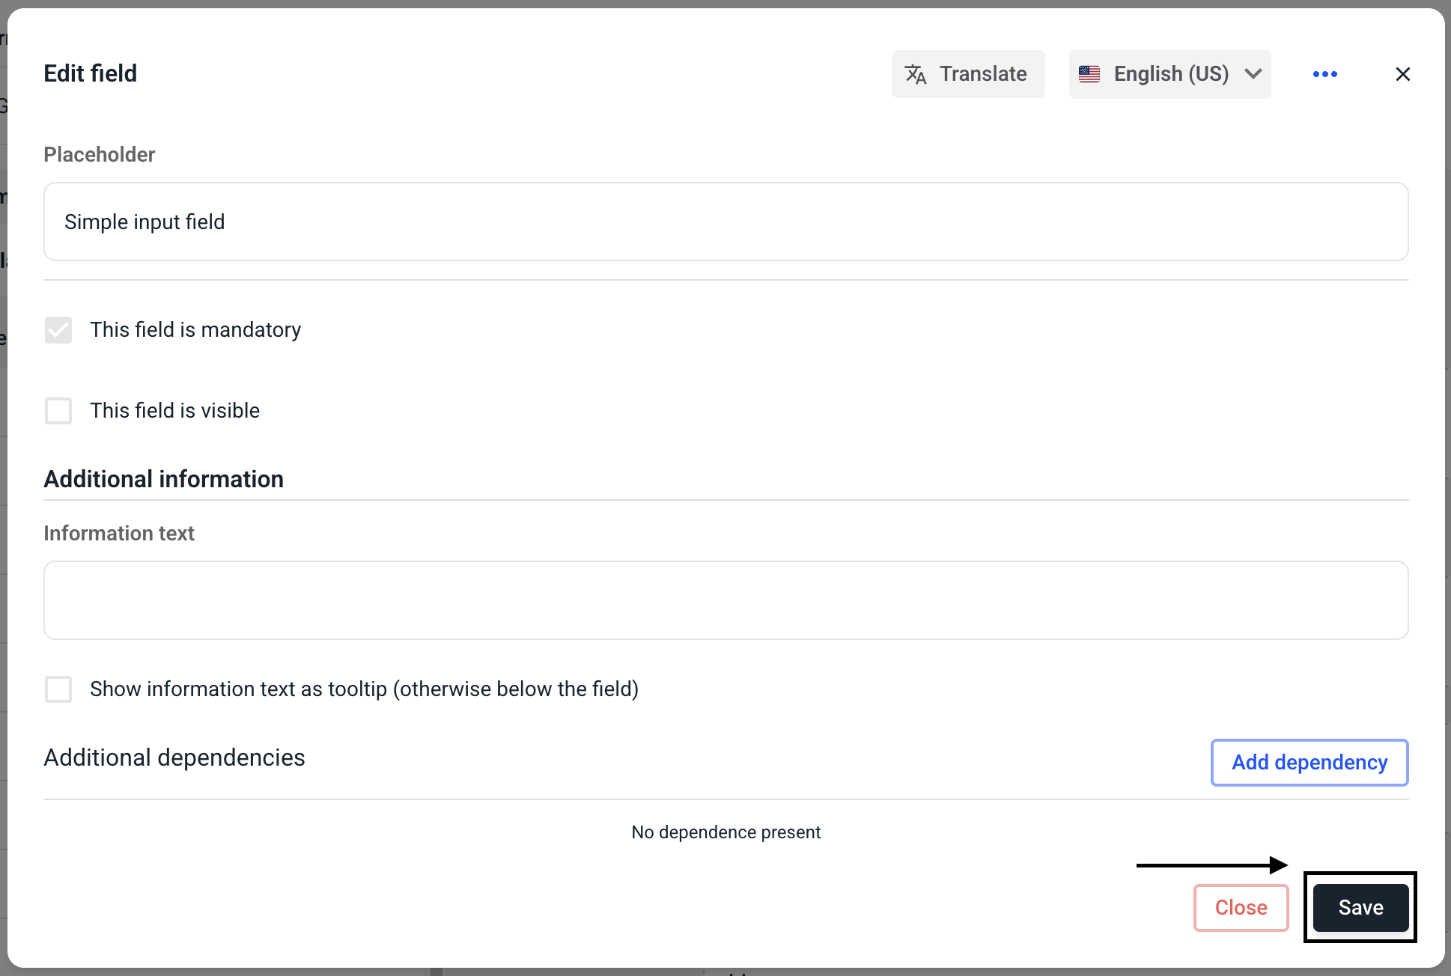This screenshot has height=976, width=1451.
Task: Focus the Information text input box
Action: pos(725,600)
